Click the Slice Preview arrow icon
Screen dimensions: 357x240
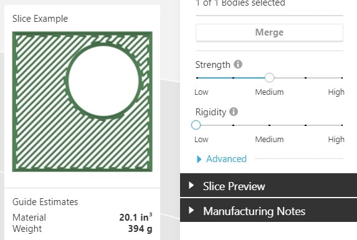click(191, 185)
